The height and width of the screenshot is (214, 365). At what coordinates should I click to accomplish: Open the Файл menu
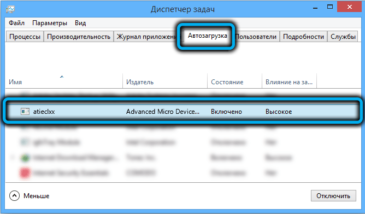[16, 23]
